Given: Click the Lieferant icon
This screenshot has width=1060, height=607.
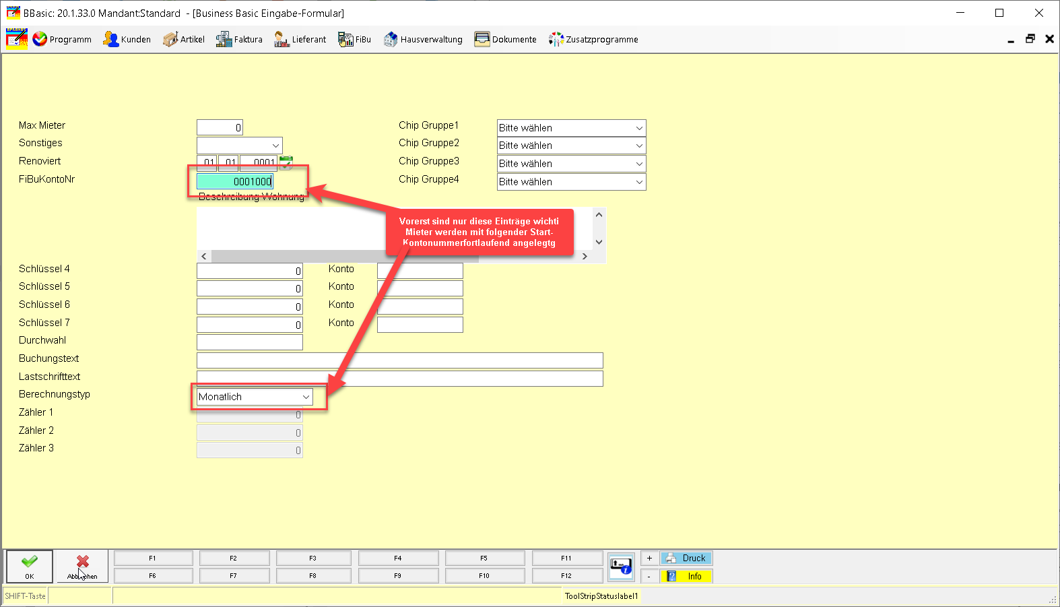Looking at the screenshot, I should point(281,39).
